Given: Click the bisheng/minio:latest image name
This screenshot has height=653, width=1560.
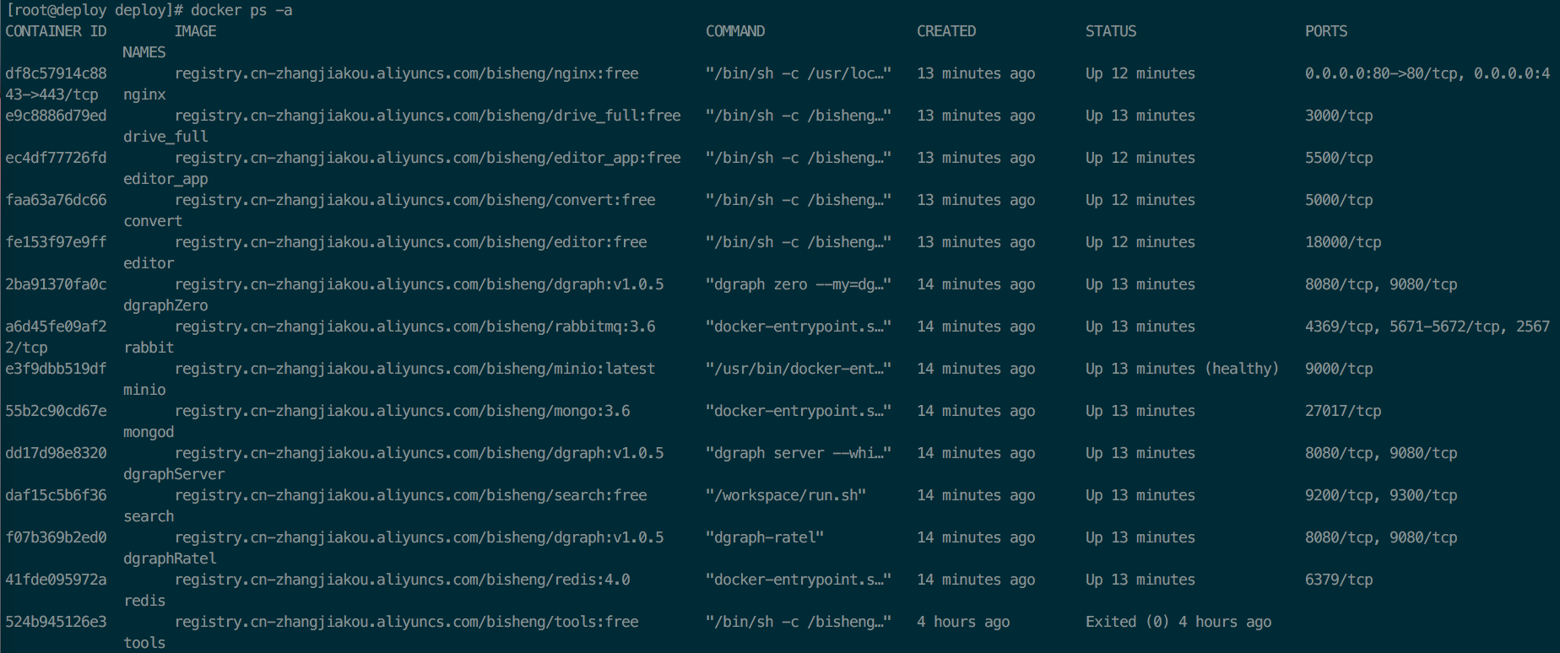Looking at the screenshot, I should [x=414, y=369].
